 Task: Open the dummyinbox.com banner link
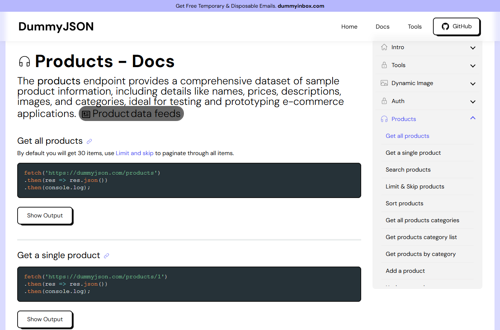pyautogui.click(x=301, y=6)
